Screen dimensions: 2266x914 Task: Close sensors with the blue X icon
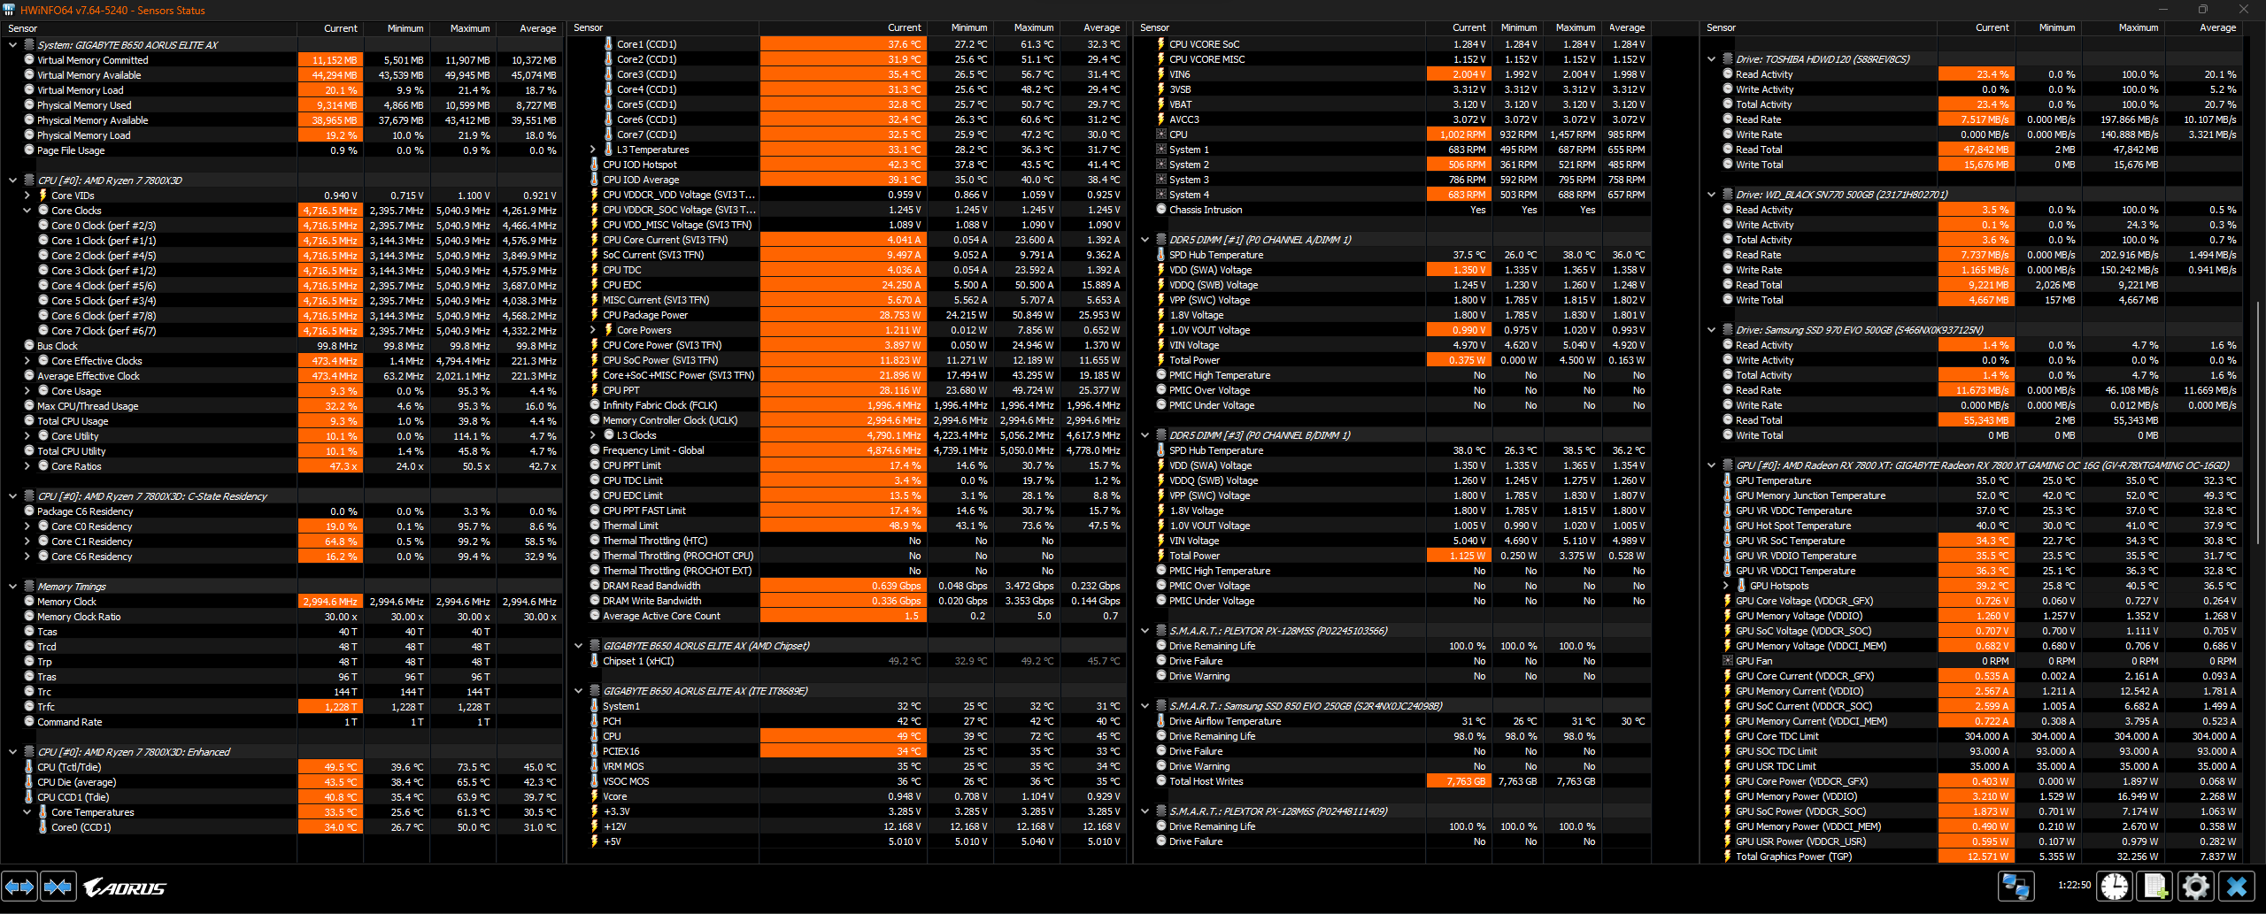coord(2237,886)
